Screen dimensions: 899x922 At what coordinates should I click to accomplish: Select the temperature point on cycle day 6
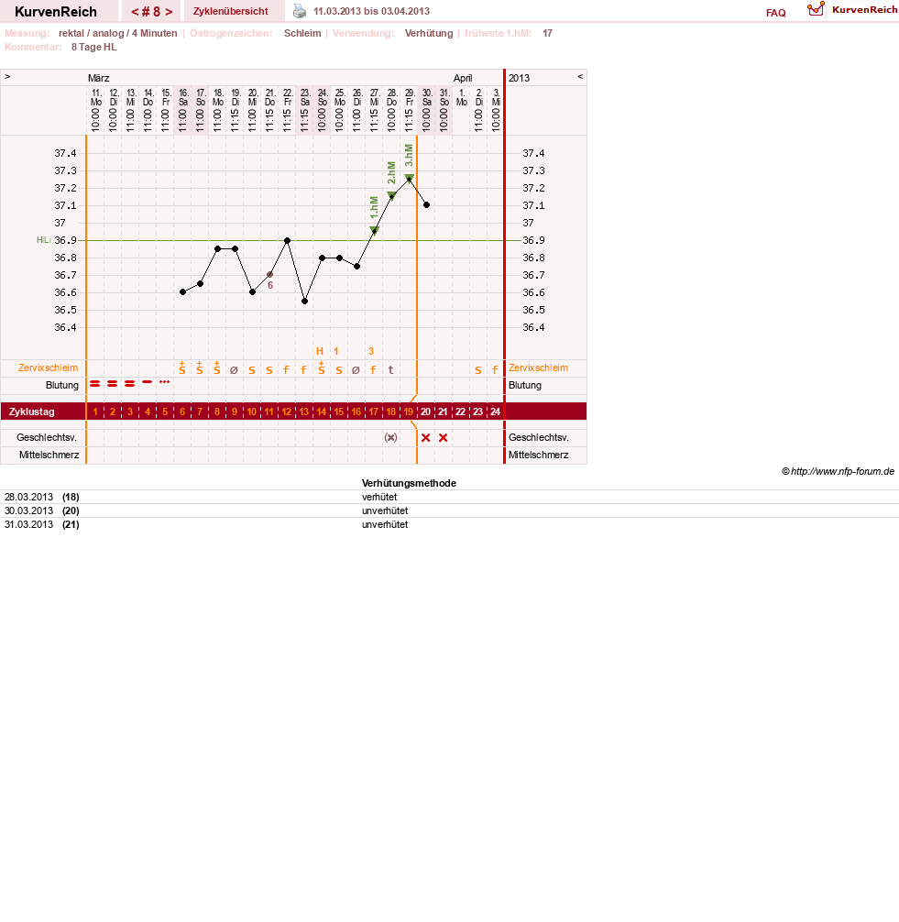tap(183, 292)
